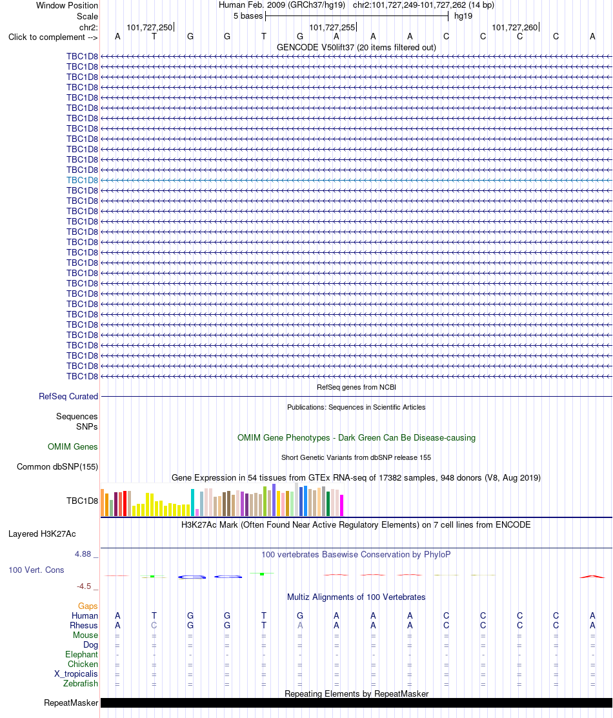Select the Human species row label
Image resolution: width=613 pixels, height=718 pixels.
click(85, 616)
